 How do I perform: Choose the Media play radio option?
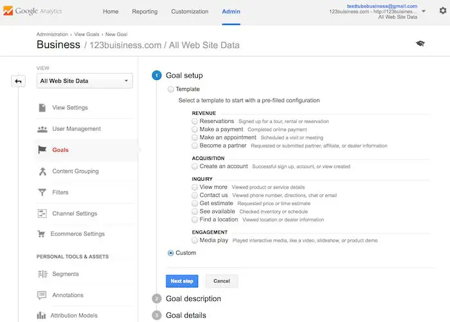(x=195, y=241)
